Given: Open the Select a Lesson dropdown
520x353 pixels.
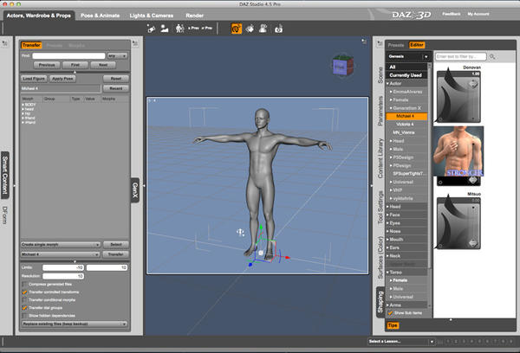Looking at the screenshot, I should coord(401,342).
